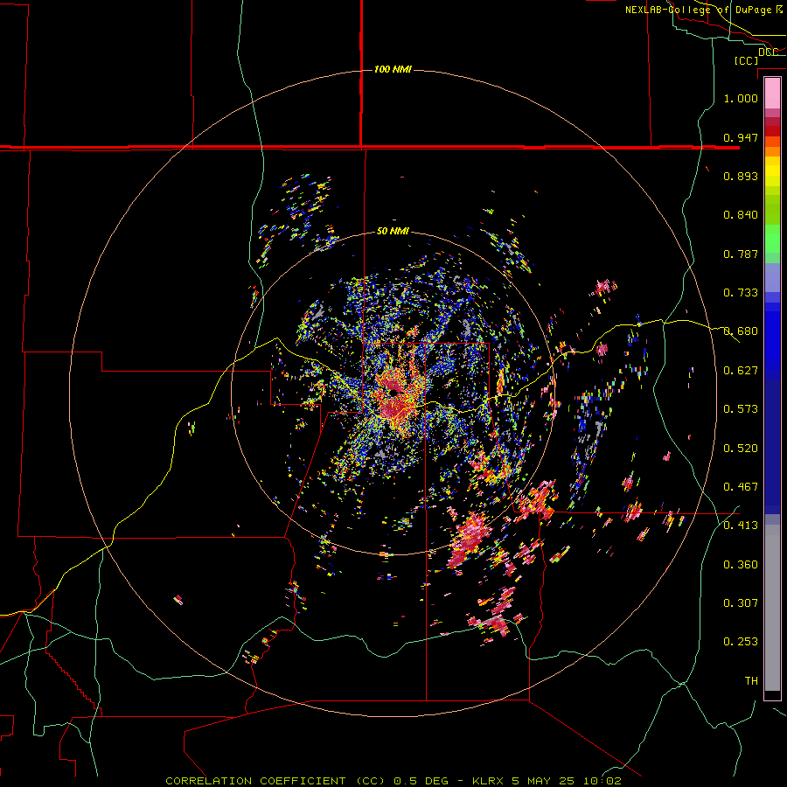
Task: Click the 0.307 scale value
Action: coord(741,602)
